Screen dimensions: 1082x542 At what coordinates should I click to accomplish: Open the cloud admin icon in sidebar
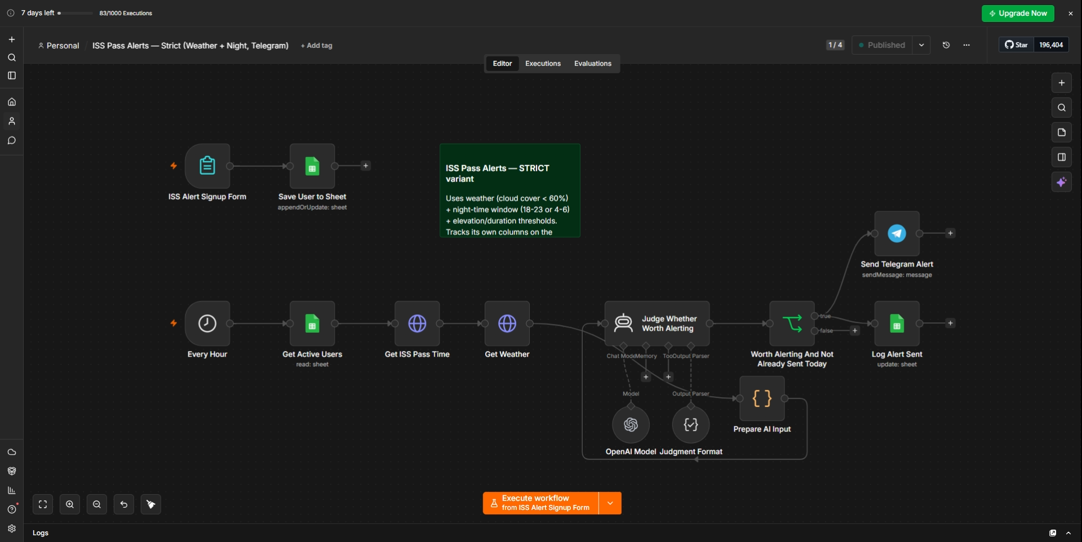point(12,452)
